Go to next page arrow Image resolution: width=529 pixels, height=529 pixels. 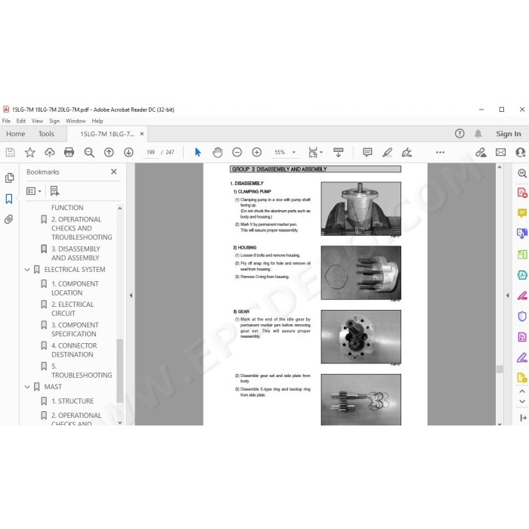tap(128, 153)
